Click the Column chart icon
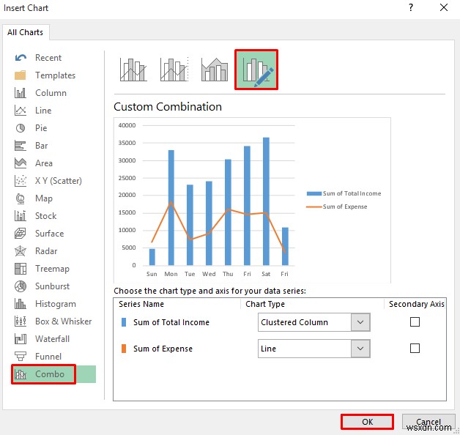 tap(21, 93)
